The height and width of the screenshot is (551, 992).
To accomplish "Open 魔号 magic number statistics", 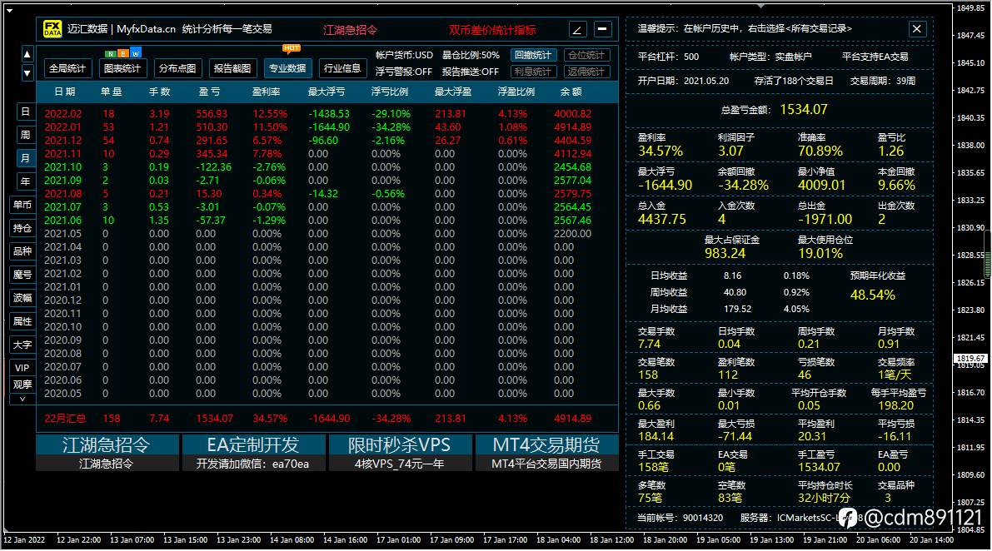I will tap(22, 274).
